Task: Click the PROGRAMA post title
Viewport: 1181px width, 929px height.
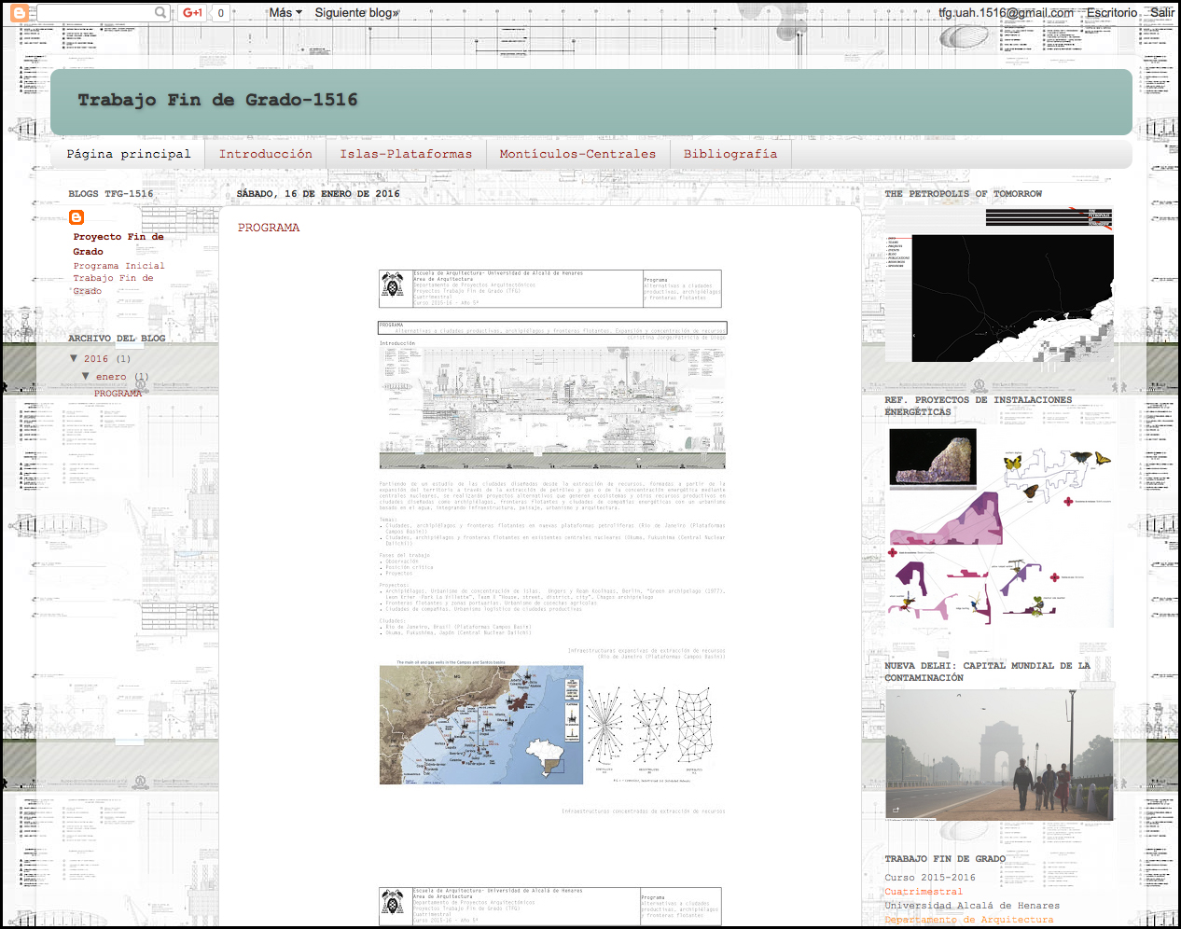Action: click(269, 228)
